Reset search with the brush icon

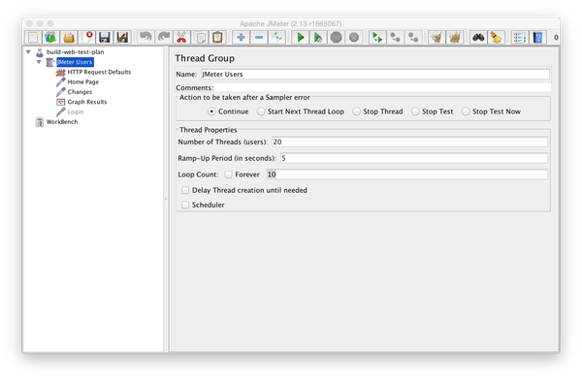point(497,38)
